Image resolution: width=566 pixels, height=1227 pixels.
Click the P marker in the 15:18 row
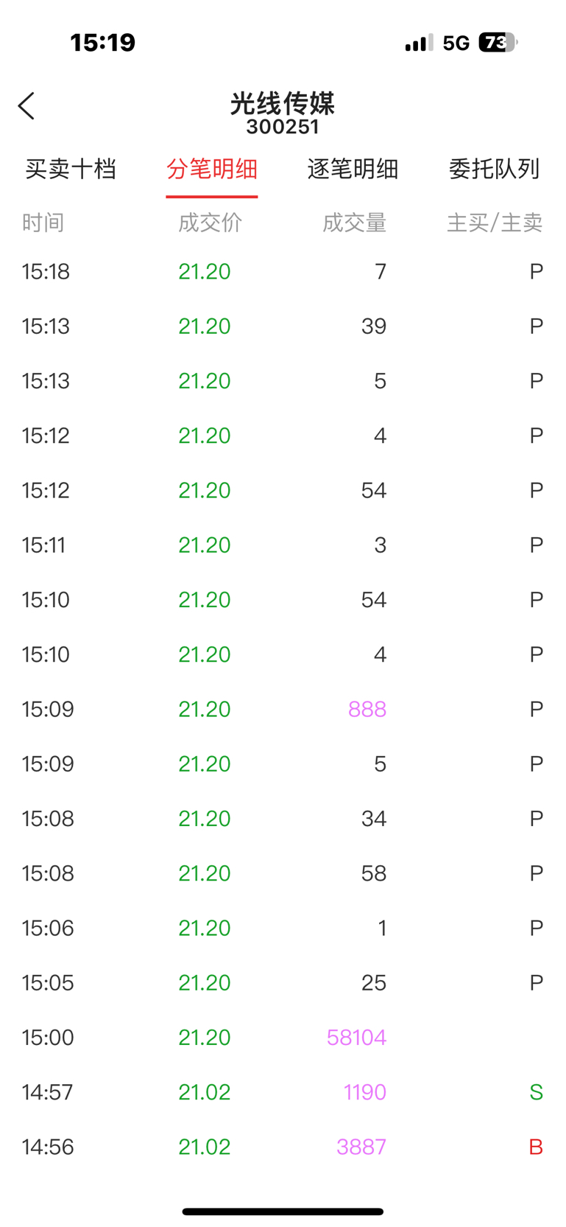(x=537, y=271)
